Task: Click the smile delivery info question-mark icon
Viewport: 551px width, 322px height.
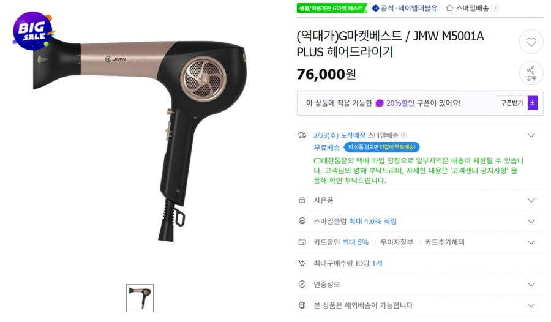Action: pyautogui.click(x=404, y=135)
